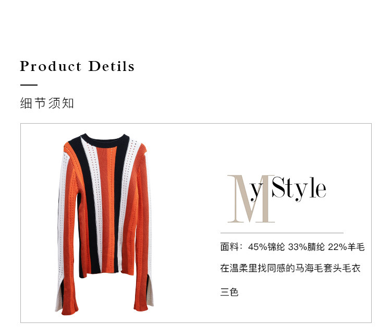Click the 22%羊毛 wool percentage text
The width and height of the screenshot is (391, 335).
click(x=346, y=247)
